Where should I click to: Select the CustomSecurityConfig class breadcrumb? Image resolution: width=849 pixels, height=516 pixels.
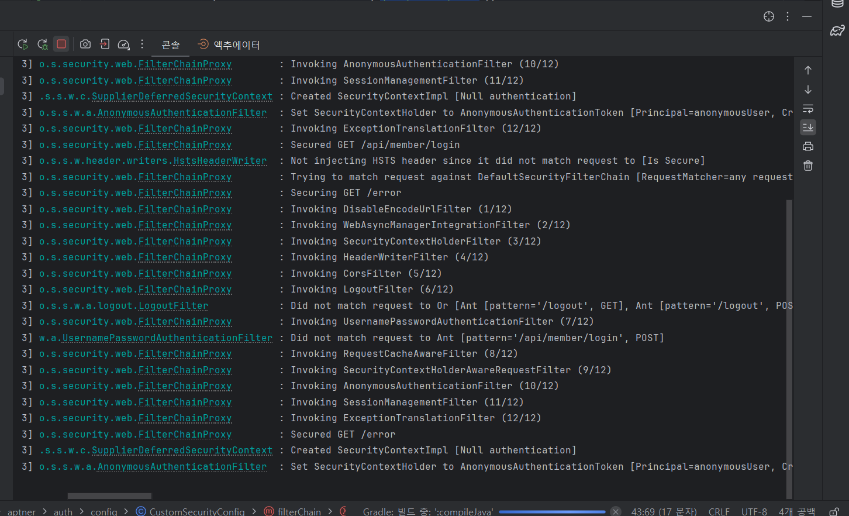[191, 511]
